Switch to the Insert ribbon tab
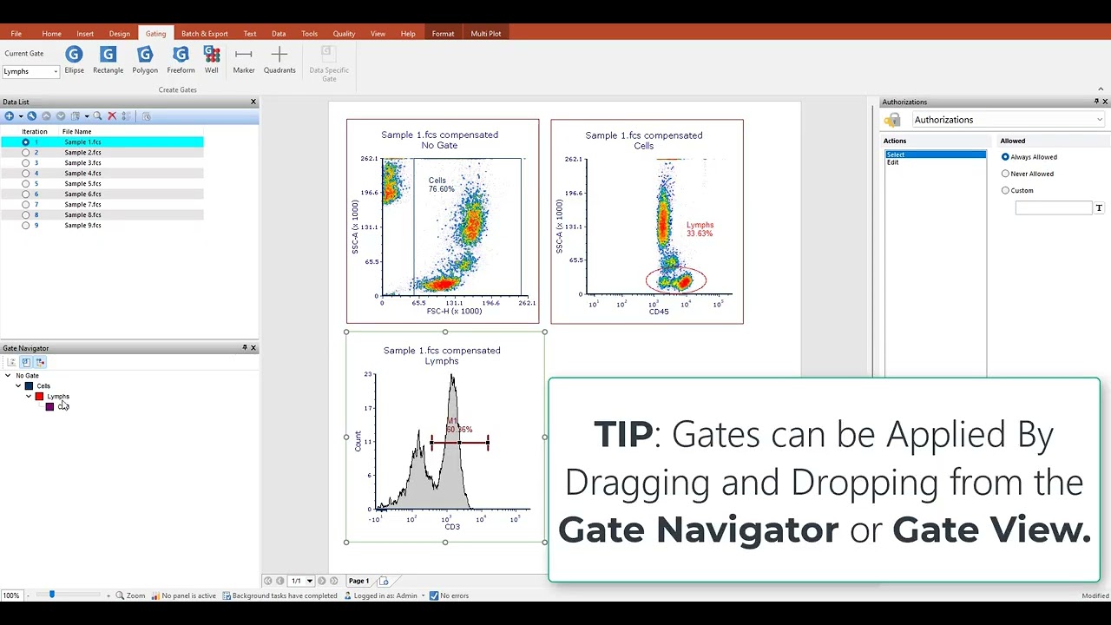Screen dimensions: 1111x625 coord(85,34)
